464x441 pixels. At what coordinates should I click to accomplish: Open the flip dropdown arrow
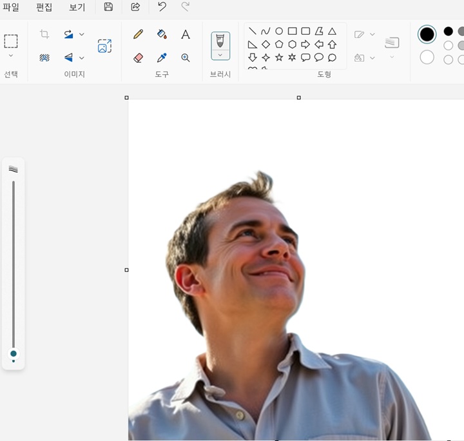click(82, 58)
